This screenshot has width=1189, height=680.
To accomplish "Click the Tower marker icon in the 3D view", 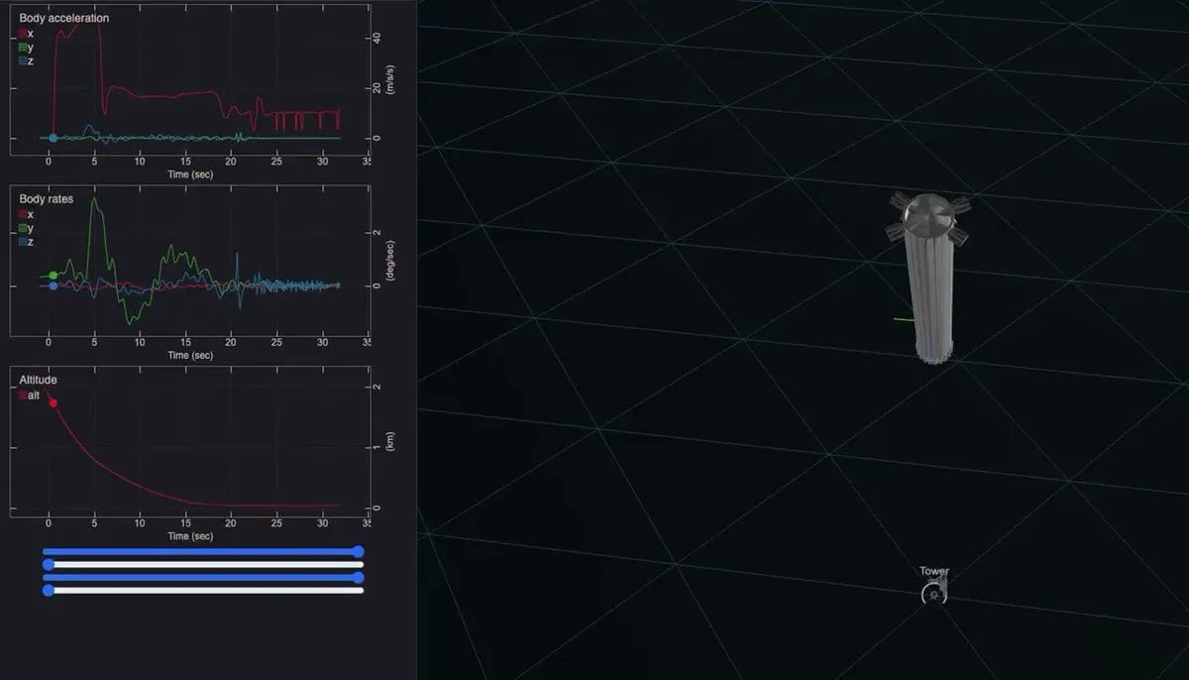I will click(x=933, y=595).
